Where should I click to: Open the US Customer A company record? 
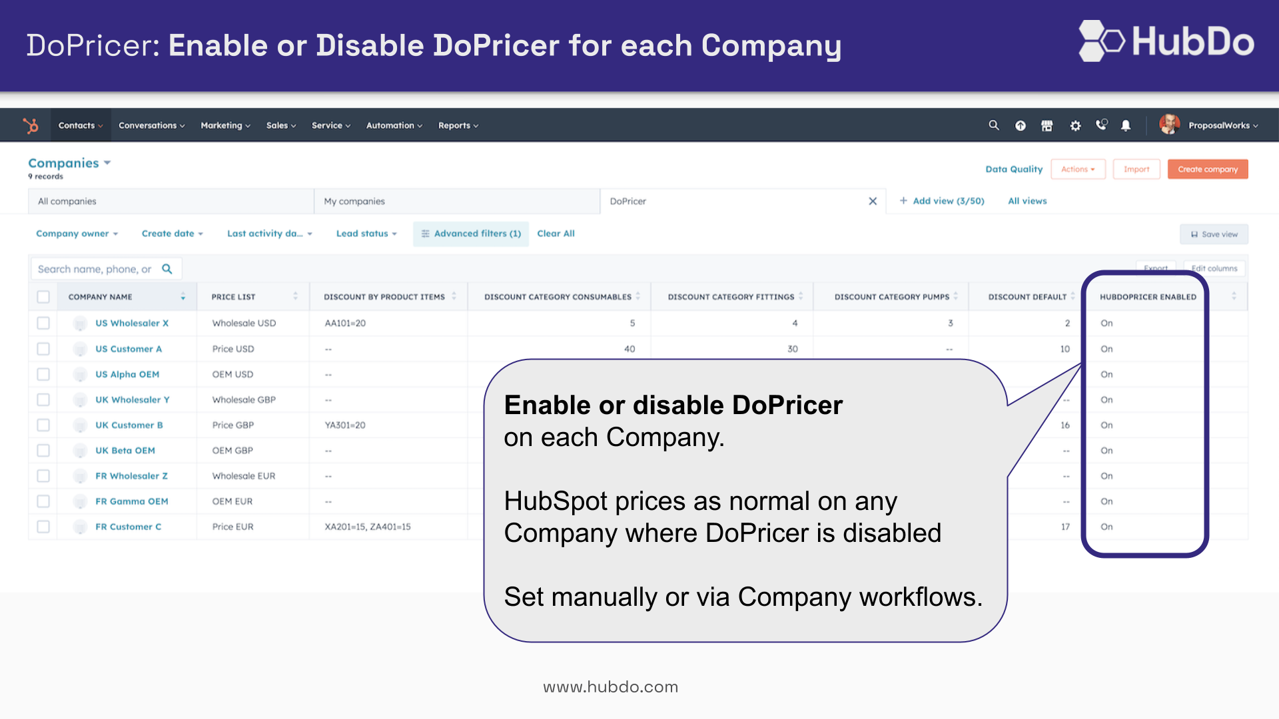pyautogui.click(x=129, y=349)
